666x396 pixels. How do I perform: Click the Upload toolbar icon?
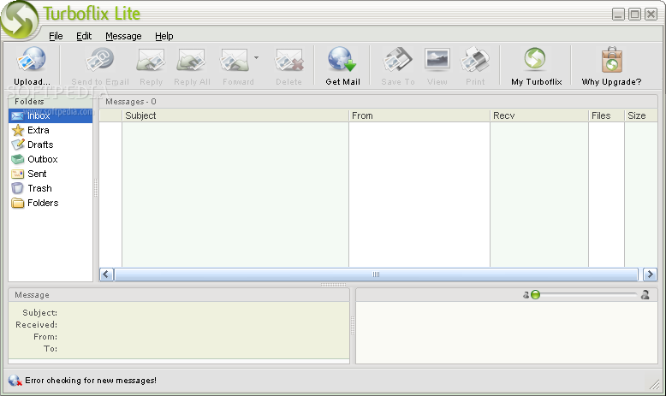point(32,59)
